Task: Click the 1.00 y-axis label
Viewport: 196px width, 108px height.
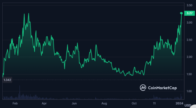Action: [x=189, y=91]
